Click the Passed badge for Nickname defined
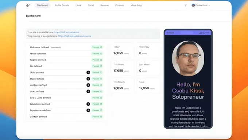Viewport: 248px width, 140px height. tap(97, 47)
